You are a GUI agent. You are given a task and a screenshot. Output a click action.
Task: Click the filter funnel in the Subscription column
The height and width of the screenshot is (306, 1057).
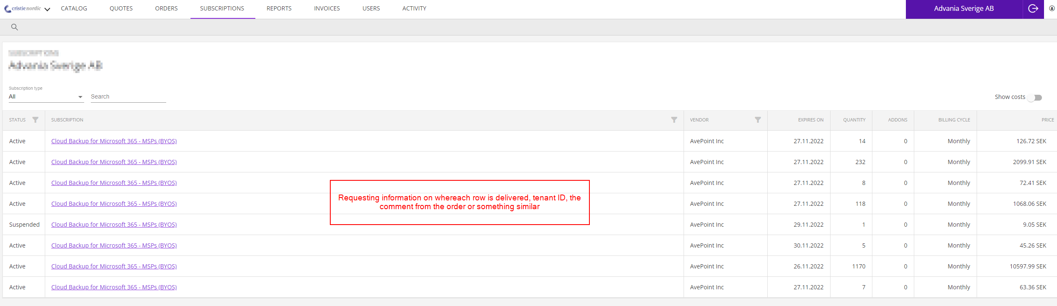(674, 120)
